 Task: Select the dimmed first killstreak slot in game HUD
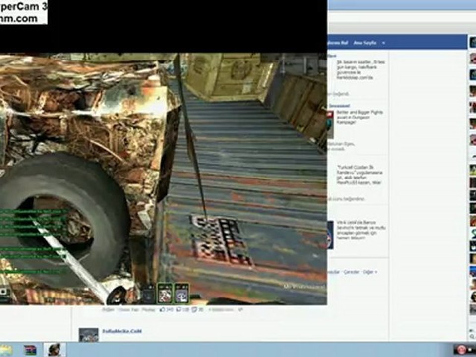coord(149,294)
